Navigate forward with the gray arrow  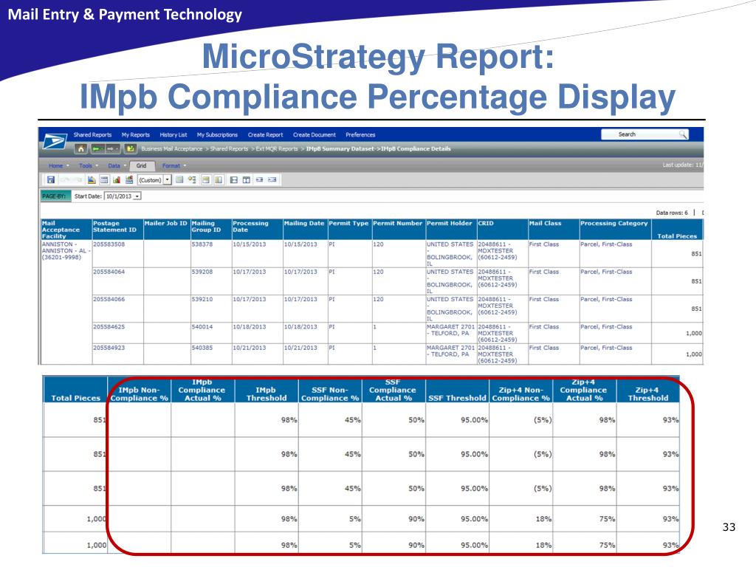(x=113, y=149)
